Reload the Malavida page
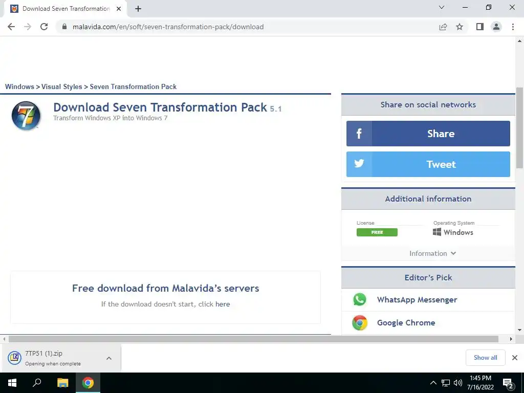The height and width of the screenshot is (393, 524). click(44, 27)
